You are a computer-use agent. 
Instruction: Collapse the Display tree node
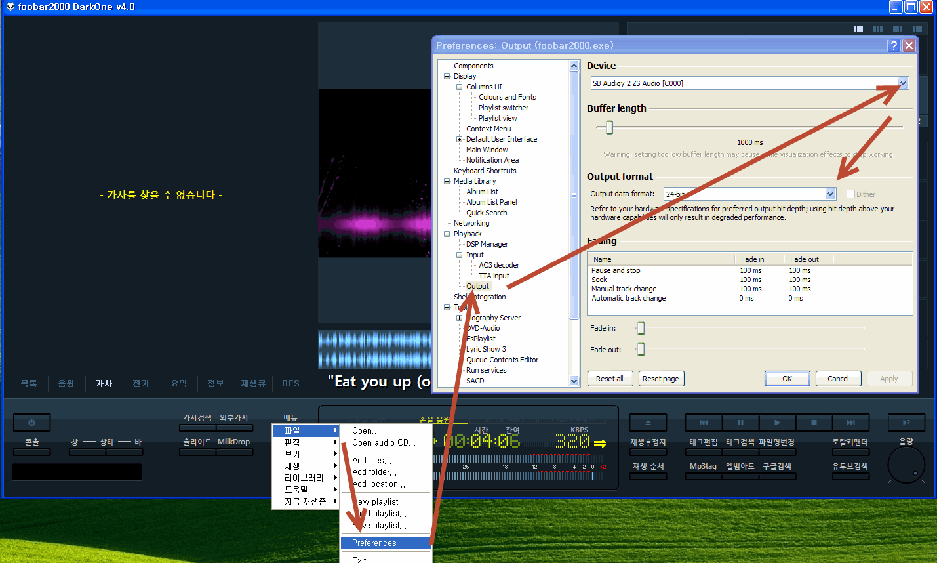point(447,76)
